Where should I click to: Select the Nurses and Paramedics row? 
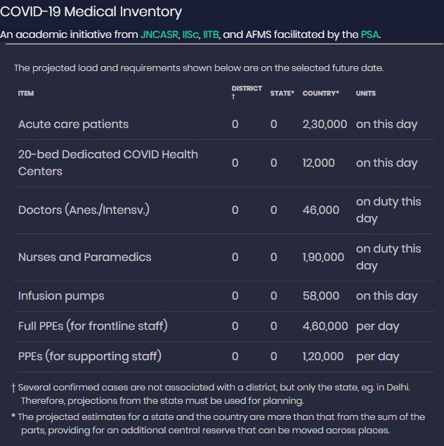coord(85,257)
